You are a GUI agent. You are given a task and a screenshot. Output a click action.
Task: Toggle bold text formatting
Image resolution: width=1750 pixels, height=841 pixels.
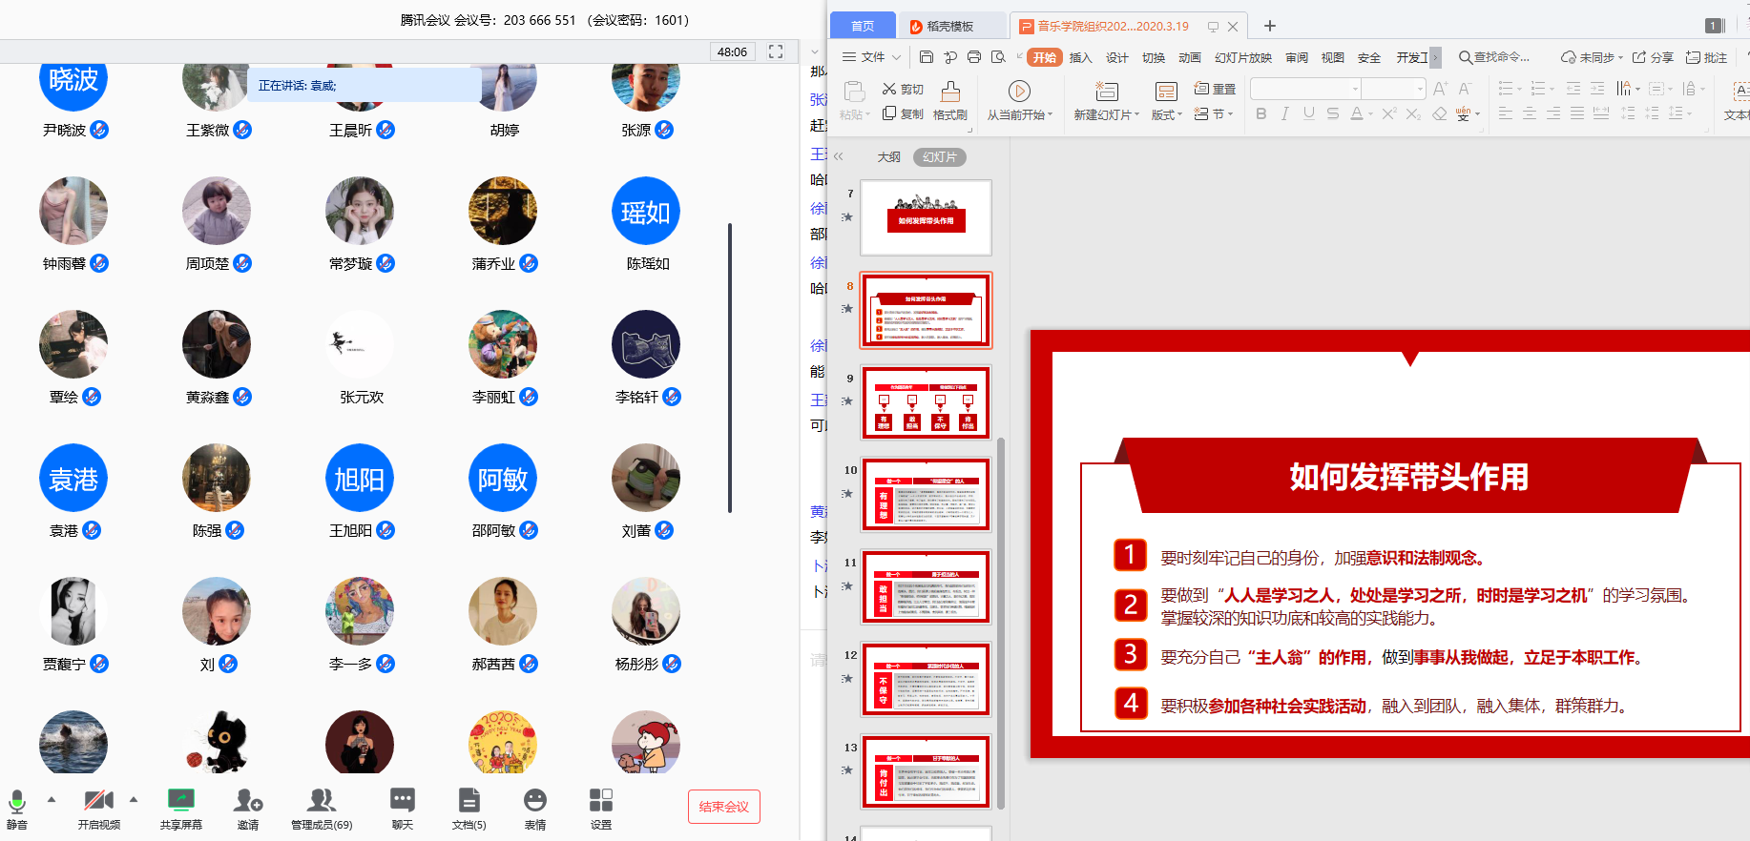point(1260,113)
